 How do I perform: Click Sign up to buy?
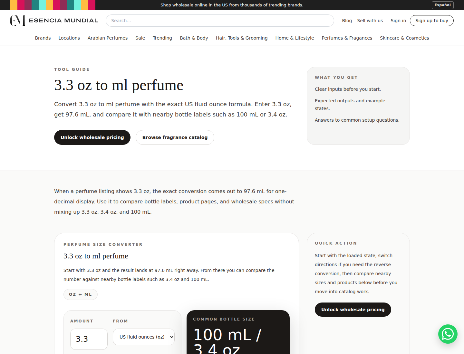point(431,20)
